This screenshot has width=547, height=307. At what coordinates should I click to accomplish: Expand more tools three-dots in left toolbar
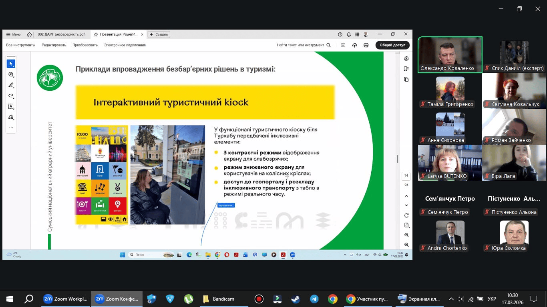point(11,128)
